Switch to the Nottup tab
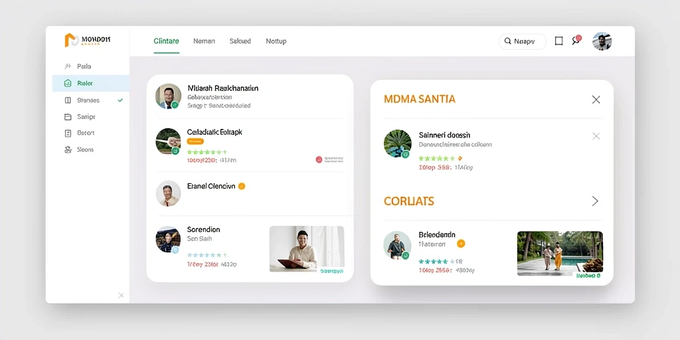 [276, 41]
